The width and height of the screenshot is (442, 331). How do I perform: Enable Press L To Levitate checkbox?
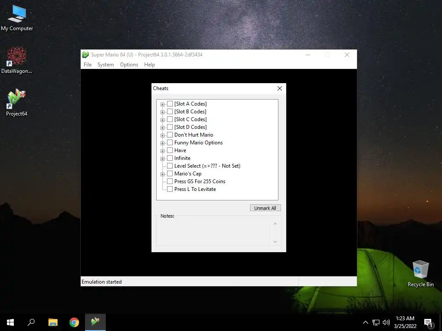point(170,189)
